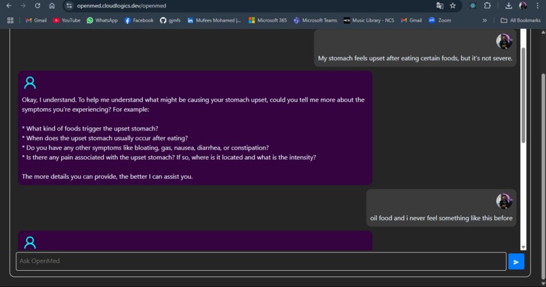Send the message with blue arrow button

tap(516, 261)
